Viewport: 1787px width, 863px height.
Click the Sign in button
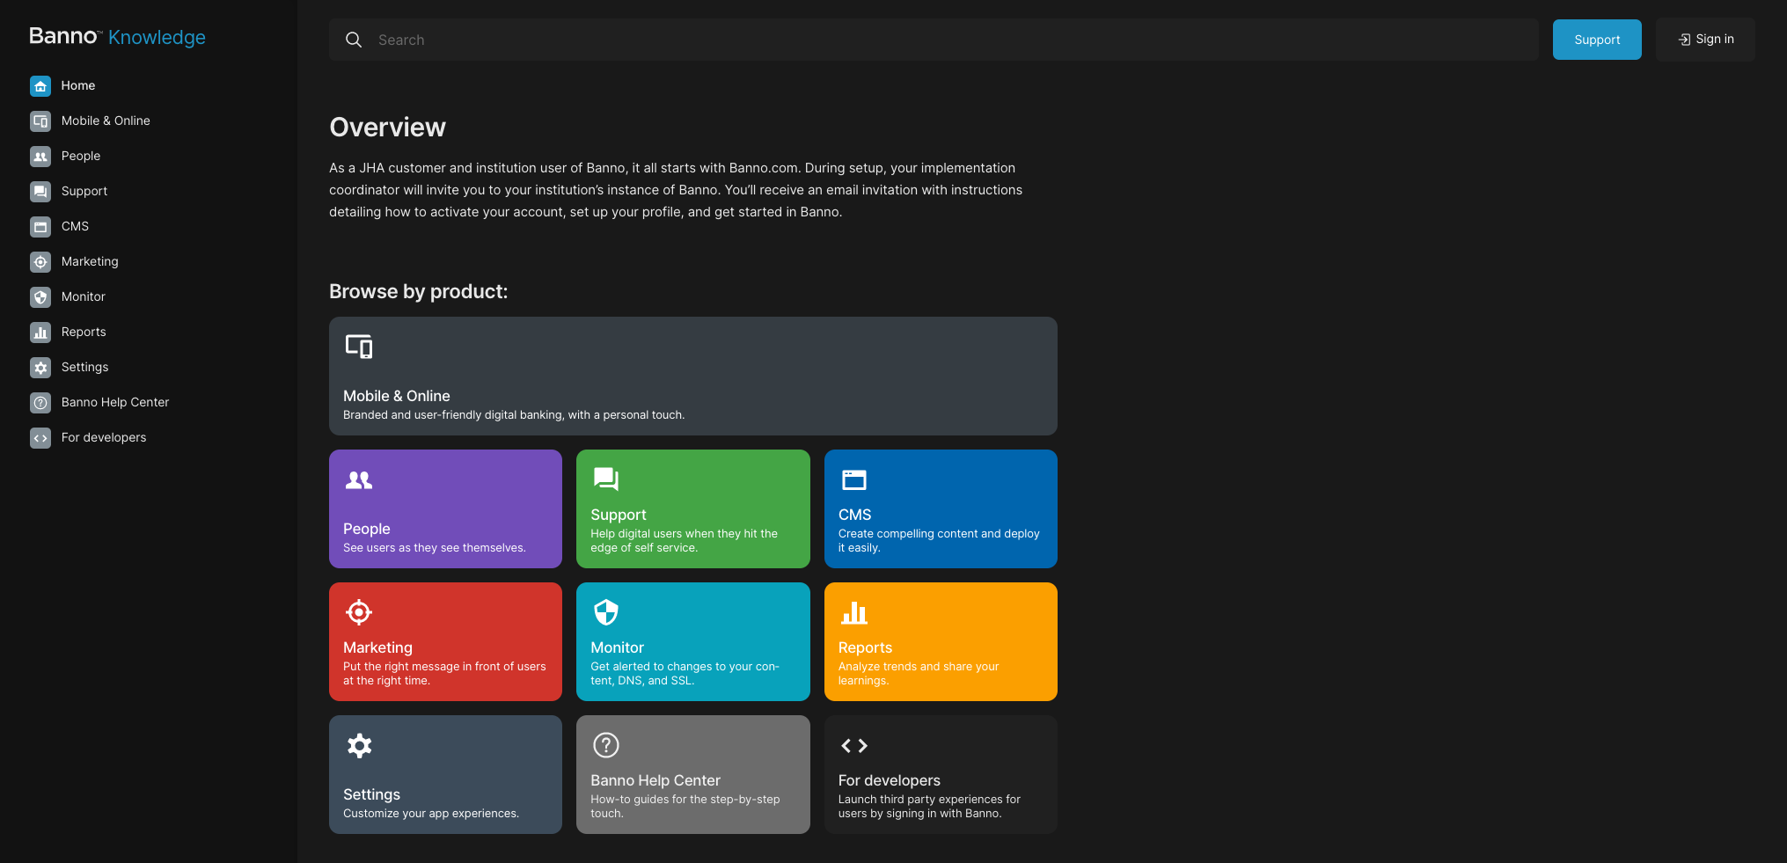pos(1705,40)
